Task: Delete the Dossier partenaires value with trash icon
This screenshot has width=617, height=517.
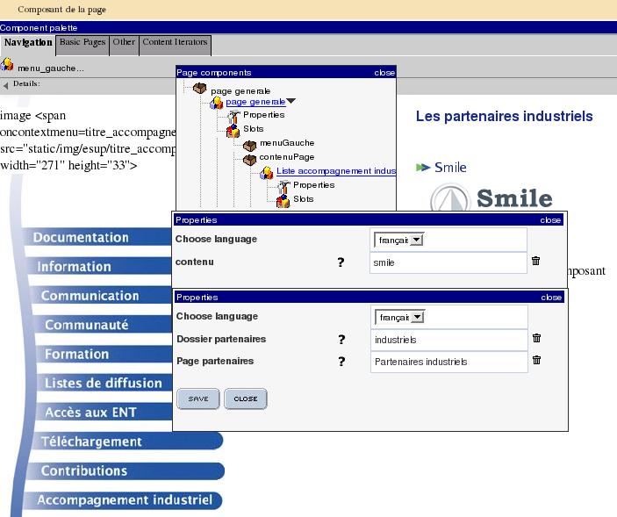Action: click(x=536, y=339)
